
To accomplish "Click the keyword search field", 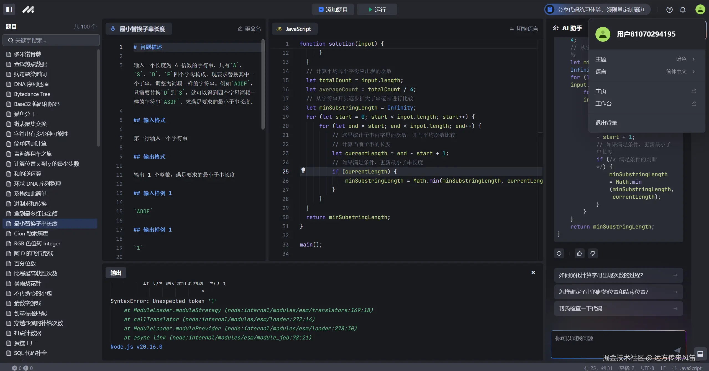I will (51, 40).
